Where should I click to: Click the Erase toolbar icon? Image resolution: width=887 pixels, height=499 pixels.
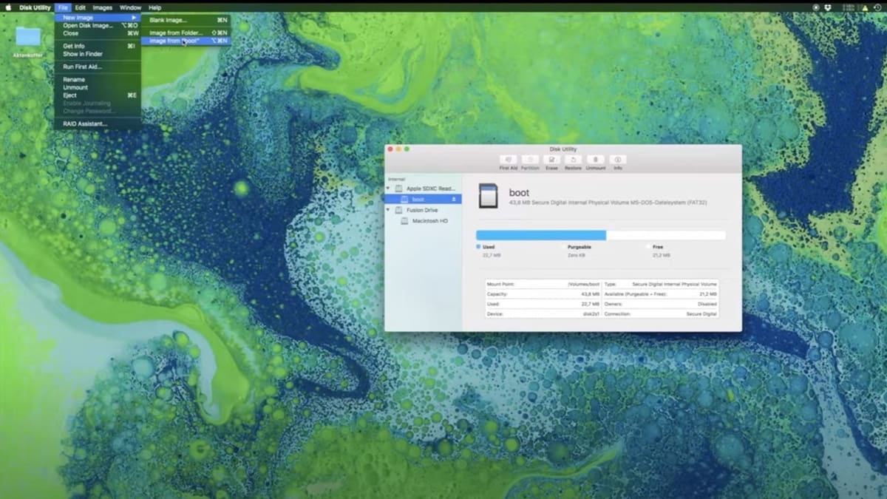point(551,160)
